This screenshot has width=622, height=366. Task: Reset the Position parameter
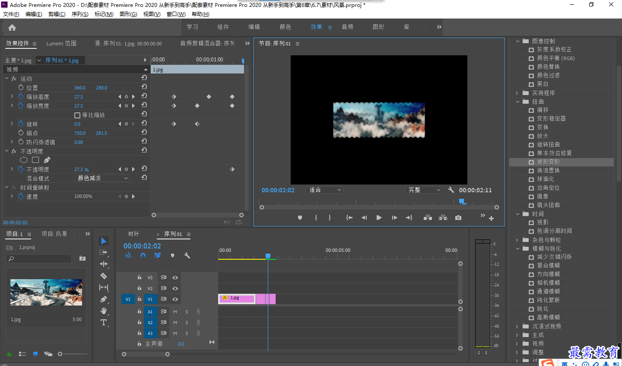coord(144,87)
